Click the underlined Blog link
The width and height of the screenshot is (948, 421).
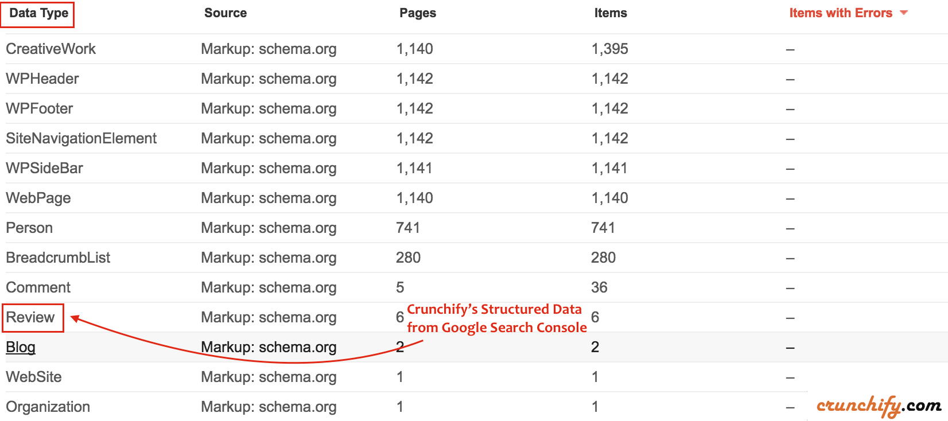point(21,347)
